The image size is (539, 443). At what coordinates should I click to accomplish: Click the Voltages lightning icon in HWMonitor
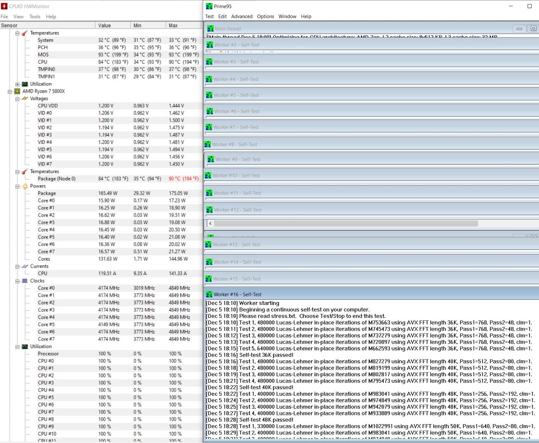[25, 99]
